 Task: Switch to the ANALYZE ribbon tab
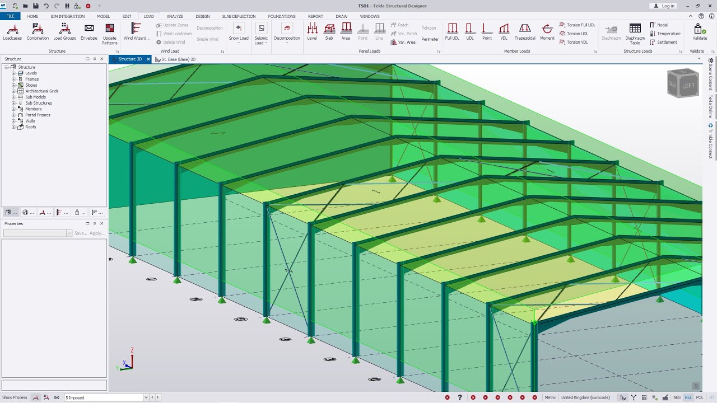coord(175,16)
